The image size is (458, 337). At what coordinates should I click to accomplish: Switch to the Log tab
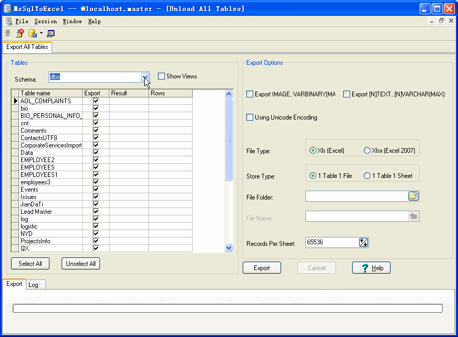36,285
